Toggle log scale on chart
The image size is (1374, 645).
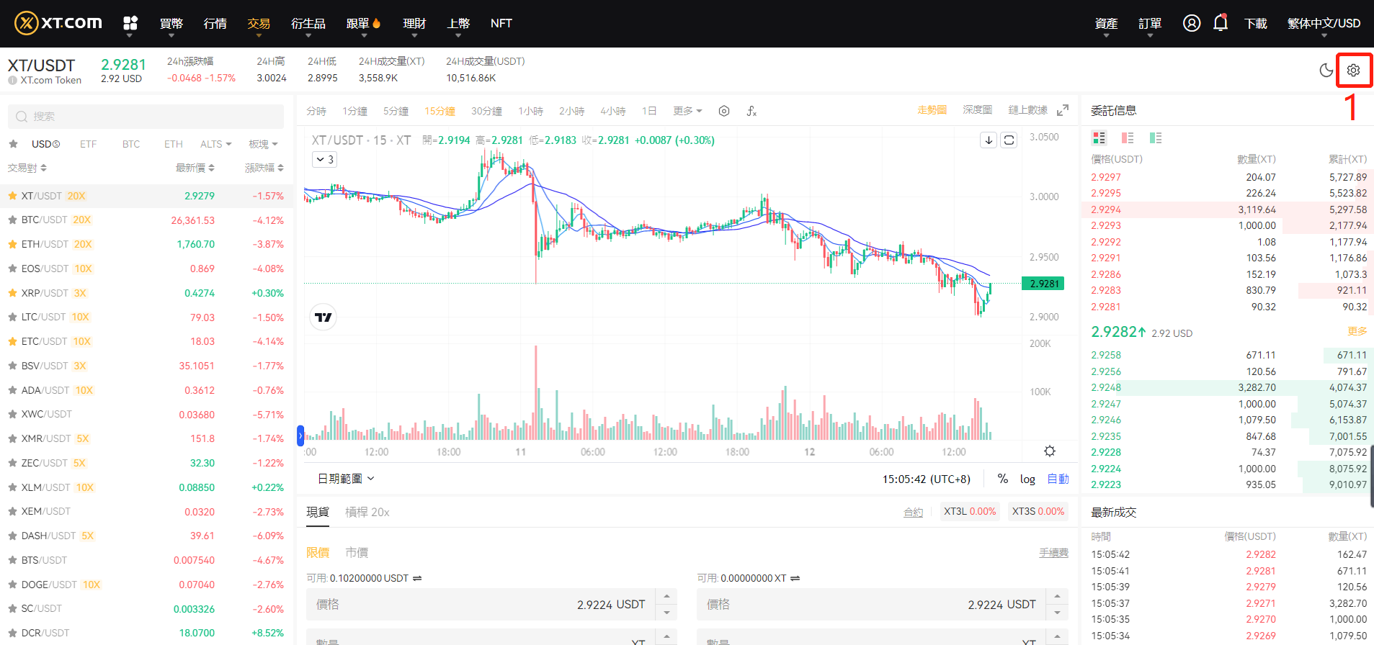[1027, 479]
